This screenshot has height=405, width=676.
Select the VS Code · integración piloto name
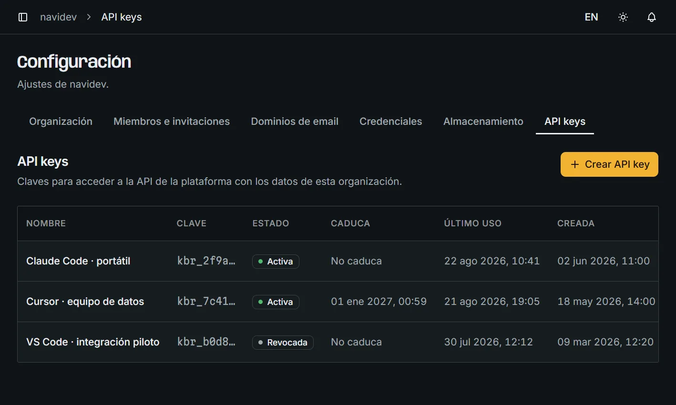(93, 342)
